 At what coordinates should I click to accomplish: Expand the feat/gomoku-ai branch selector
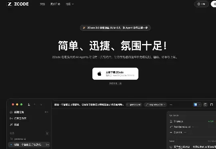[x=182, y=127]
